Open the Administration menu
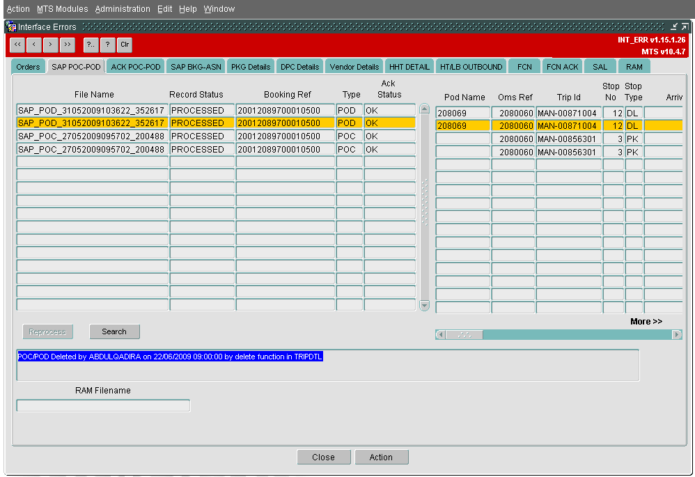This screenshot has width=695, height=477. coord(123,9)
